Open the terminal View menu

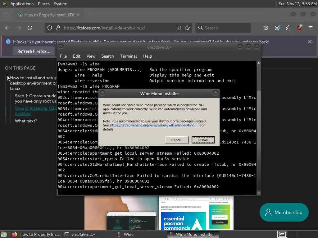coord(91,56)
